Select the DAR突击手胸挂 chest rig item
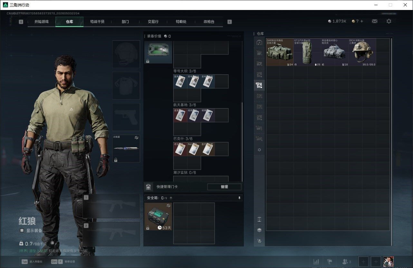413x268 pixels. pos(280,52)
